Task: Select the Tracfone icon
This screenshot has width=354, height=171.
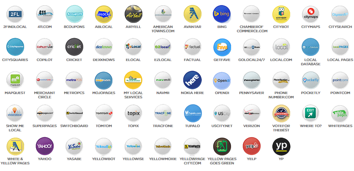Action: (163, 113)
